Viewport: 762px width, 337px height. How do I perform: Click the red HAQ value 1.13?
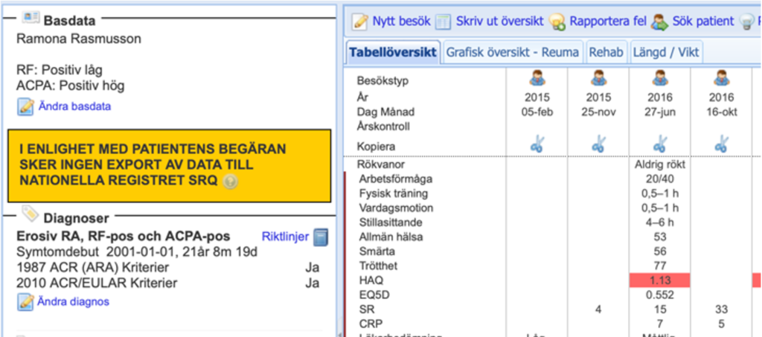click(x=659, y=280)
